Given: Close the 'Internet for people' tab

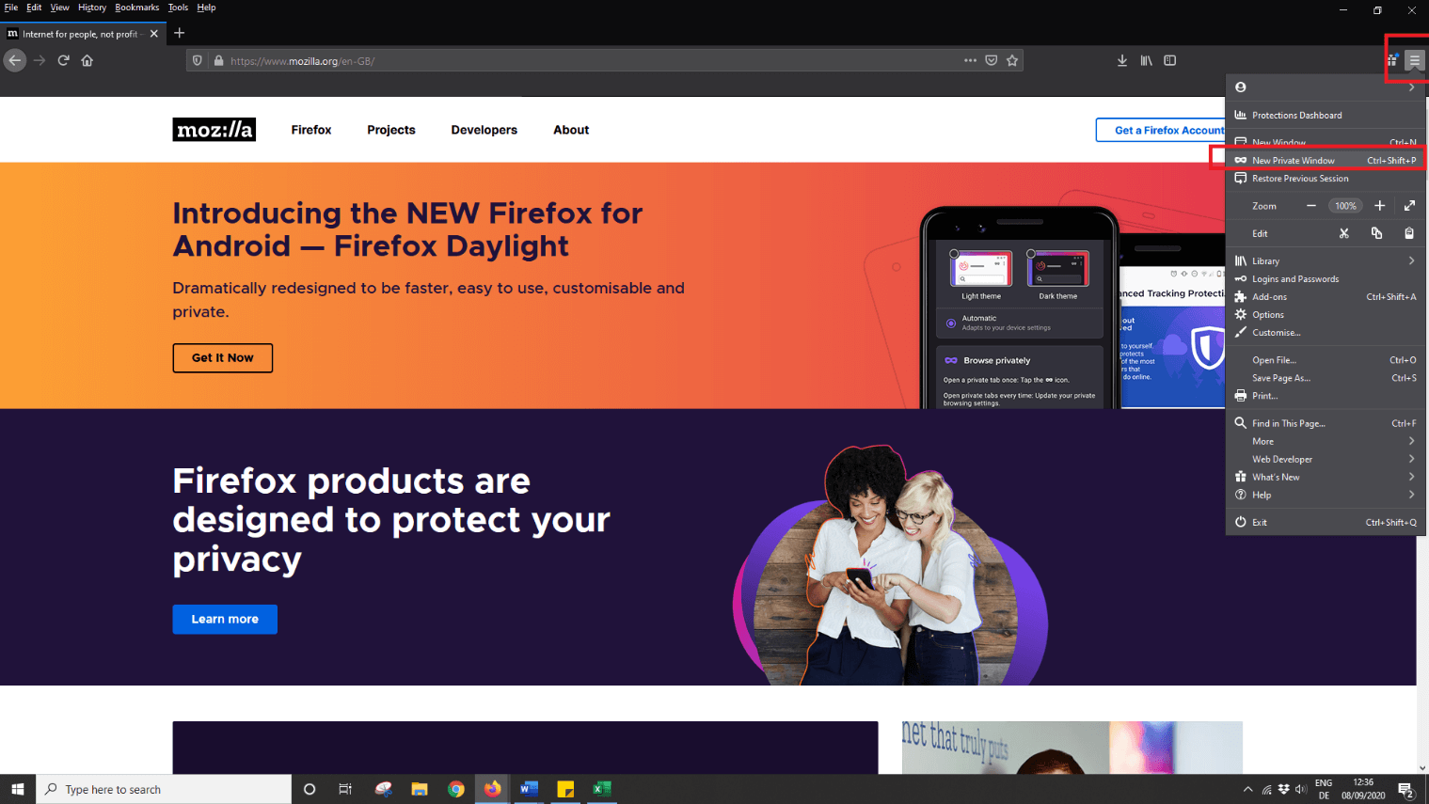Looking at the screenshot, I should tap(154, 34).
